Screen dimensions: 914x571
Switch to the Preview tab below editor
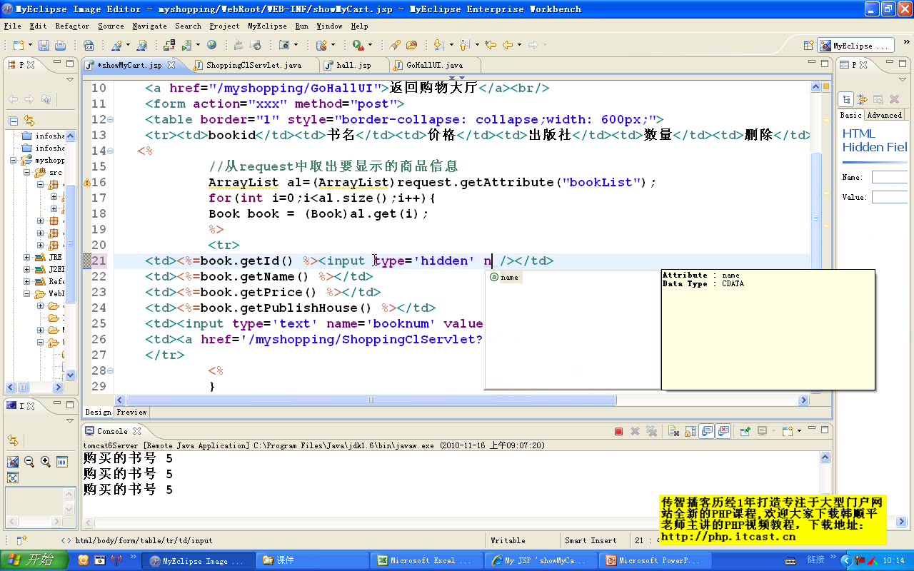[x=131, y=412]
